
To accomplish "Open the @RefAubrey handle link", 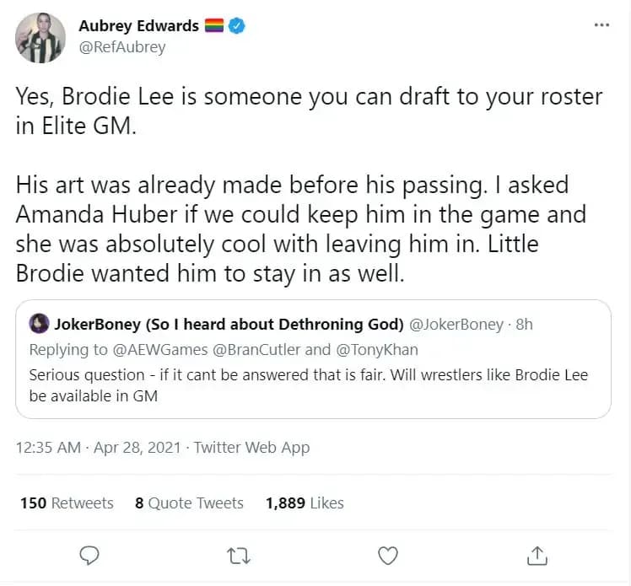I will pos(121,47).
